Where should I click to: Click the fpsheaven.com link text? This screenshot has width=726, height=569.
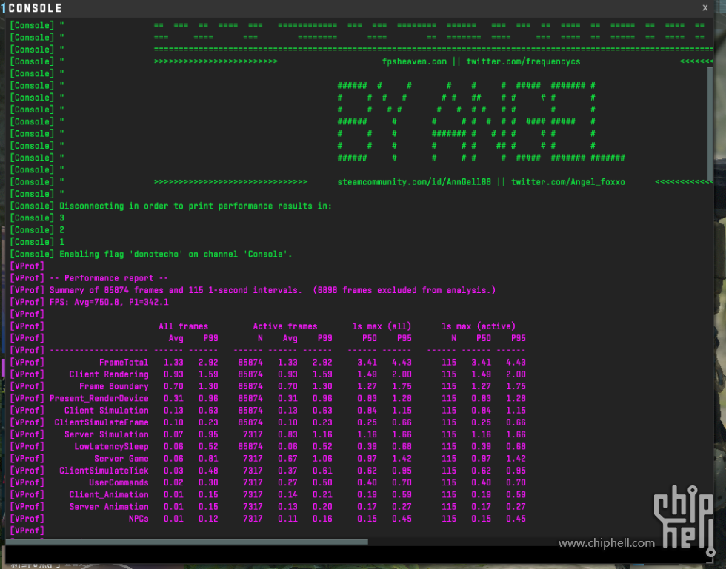pyautogui.click(x=414, y=62)
